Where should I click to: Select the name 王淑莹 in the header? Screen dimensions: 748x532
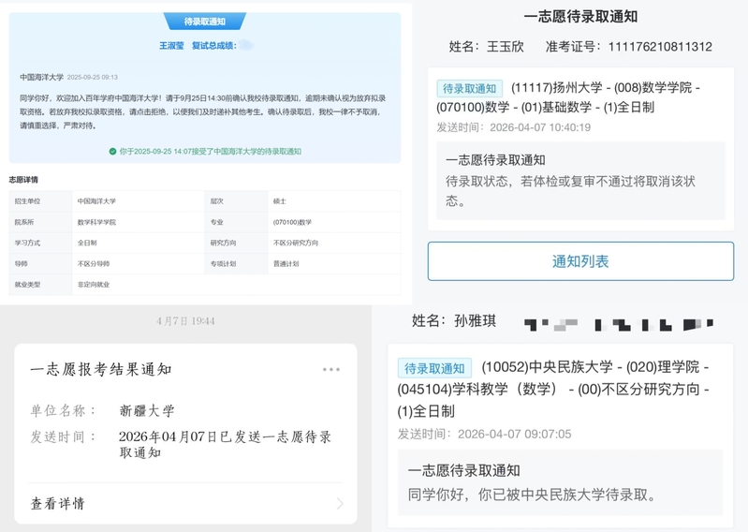171,45
